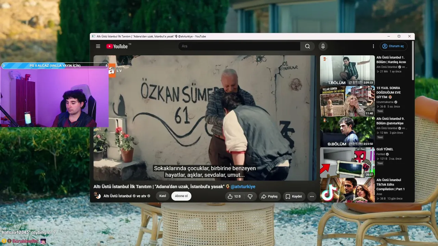Open the Altı Üstü İstanbul channel avatar
Viewport: 438px width, 246px height.
(x=98, y=196)
